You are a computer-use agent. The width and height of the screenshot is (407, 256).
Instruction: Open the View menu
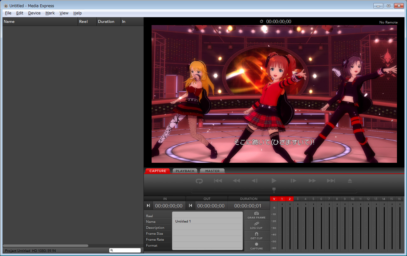pyautogui.click(x=64, y=13)
